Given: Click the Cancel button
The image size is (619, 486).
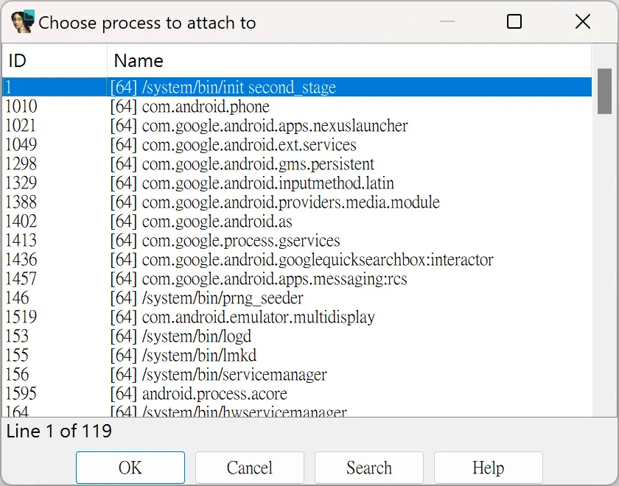Looking at the screenshot, I should 250,468.
